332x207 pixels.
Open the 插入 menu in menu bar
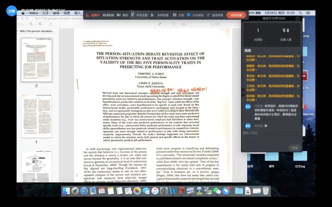point(77,13)
